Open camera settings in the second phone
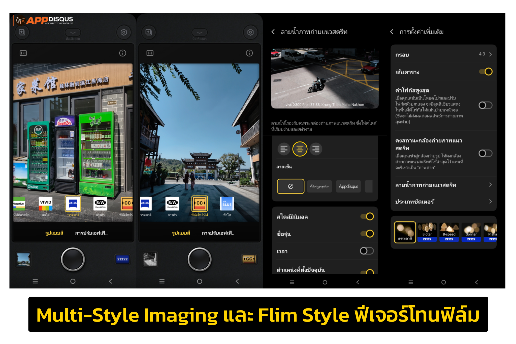This screenshot has height=344, width=516. coord(250,32)
